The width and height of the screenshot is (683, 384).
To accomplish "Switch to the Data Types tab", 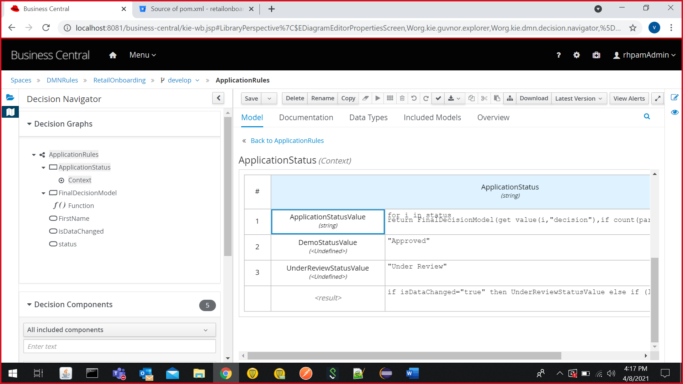I will pyautogui.click(x=368, y=118).
